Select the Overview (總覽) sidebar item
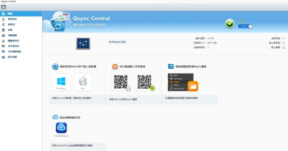Viewport: 288px width, 151px height. tap(21, 14)
